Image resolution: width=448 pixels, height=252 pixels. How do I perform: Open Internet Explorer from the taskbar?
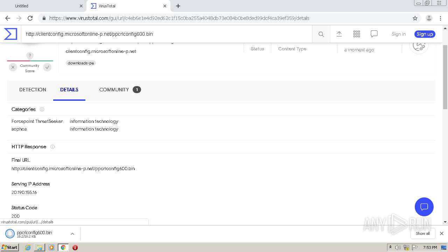(28, 247)
